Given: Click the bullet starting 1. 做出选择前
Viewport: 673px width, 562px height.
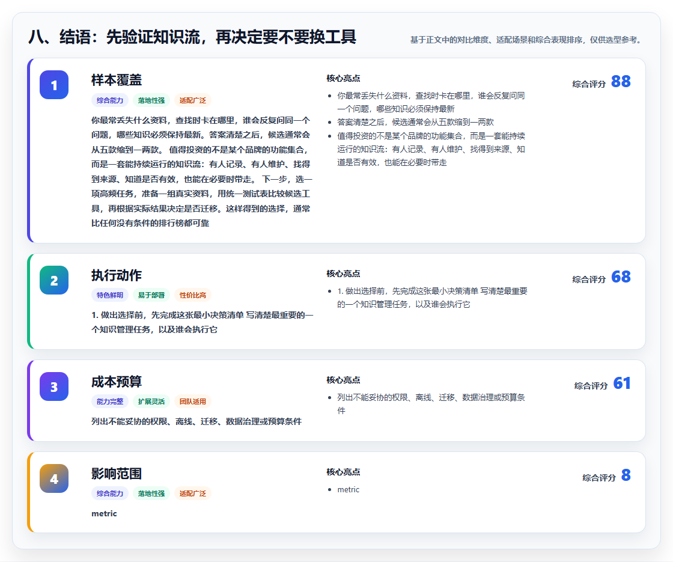Looking at the screenshot, I should 432,298.
